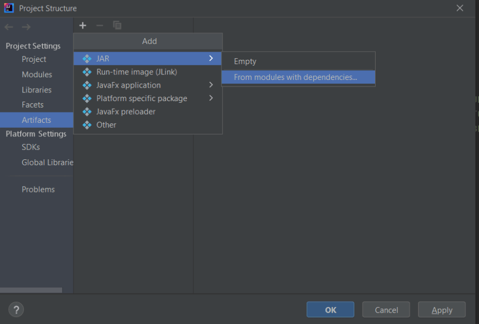Click the icon beside Platform specific package

point(87,98)
